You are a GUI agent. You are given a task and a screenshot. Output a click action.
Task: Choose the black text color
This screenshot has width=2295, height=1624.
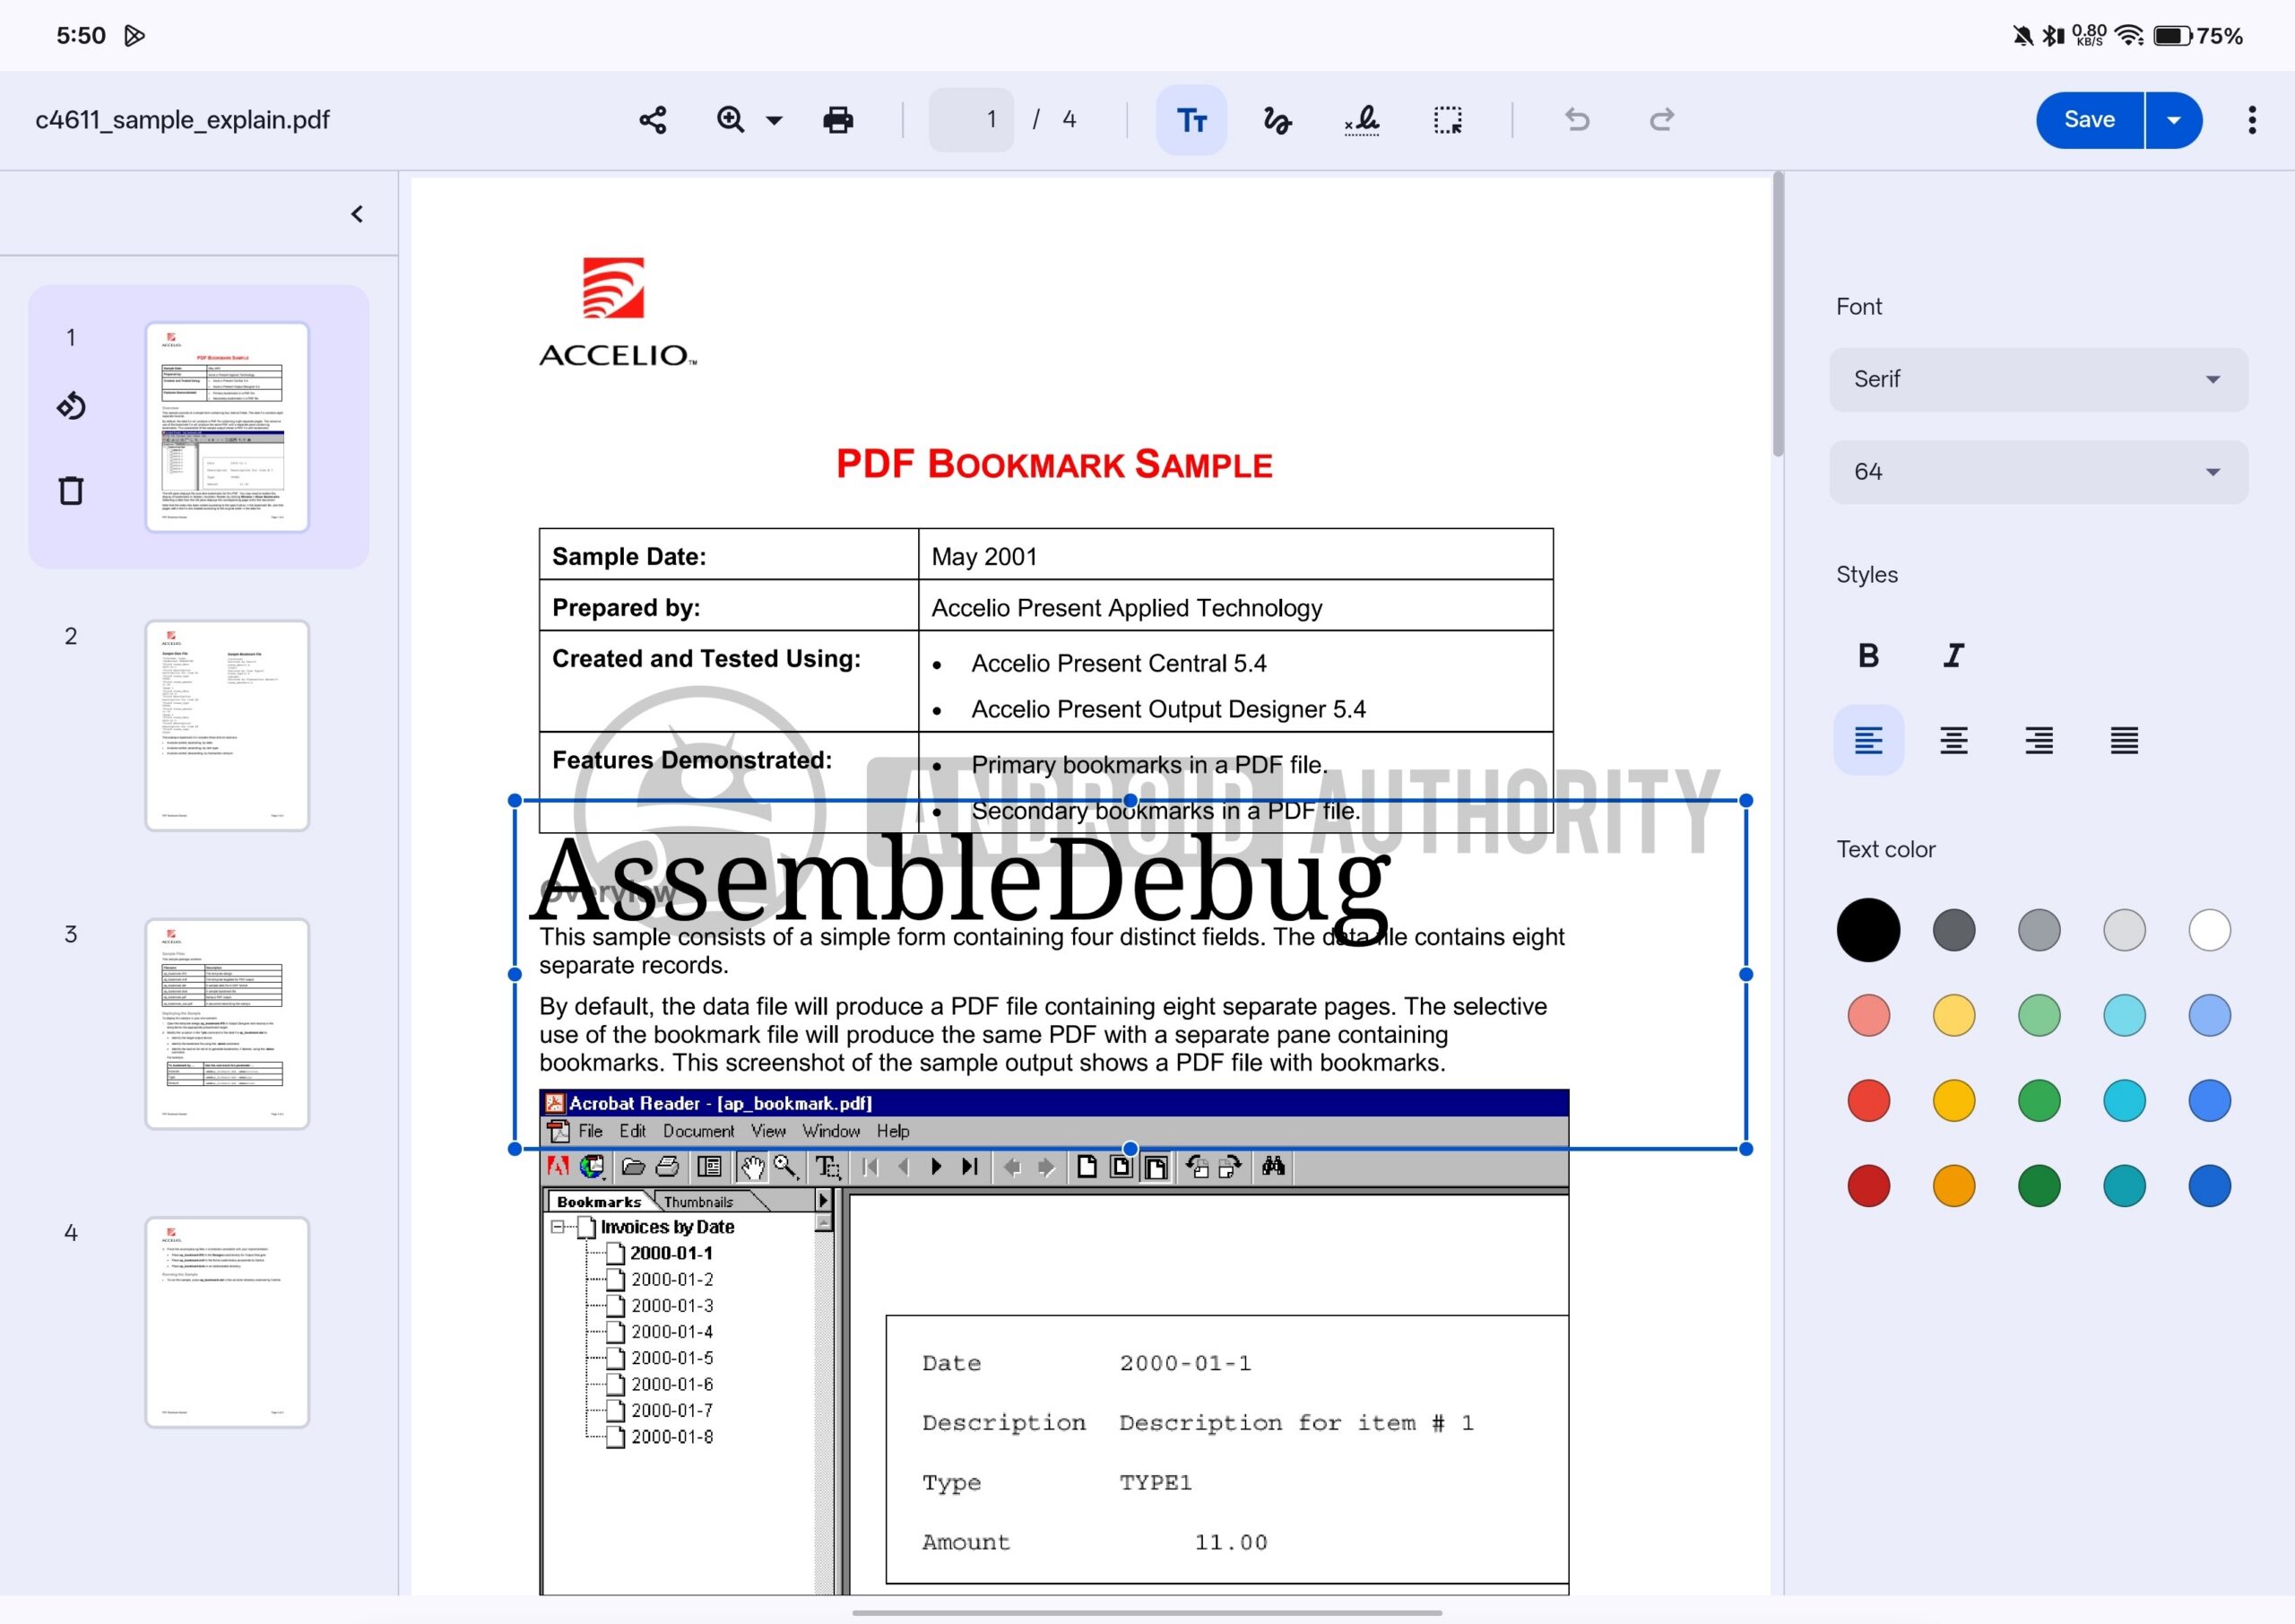[1868, 930]
